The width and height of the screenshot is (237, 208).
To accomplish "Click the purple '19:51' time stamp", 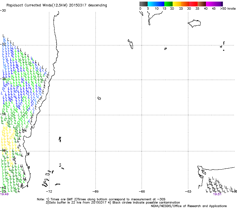I will pos(217,194).
